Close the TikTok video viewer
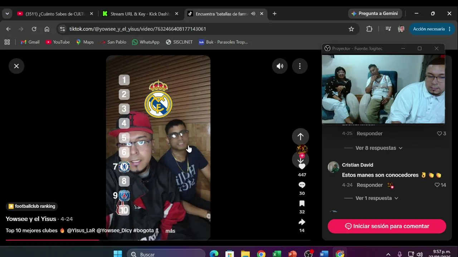The image size is (458, 257). [16, 66]
